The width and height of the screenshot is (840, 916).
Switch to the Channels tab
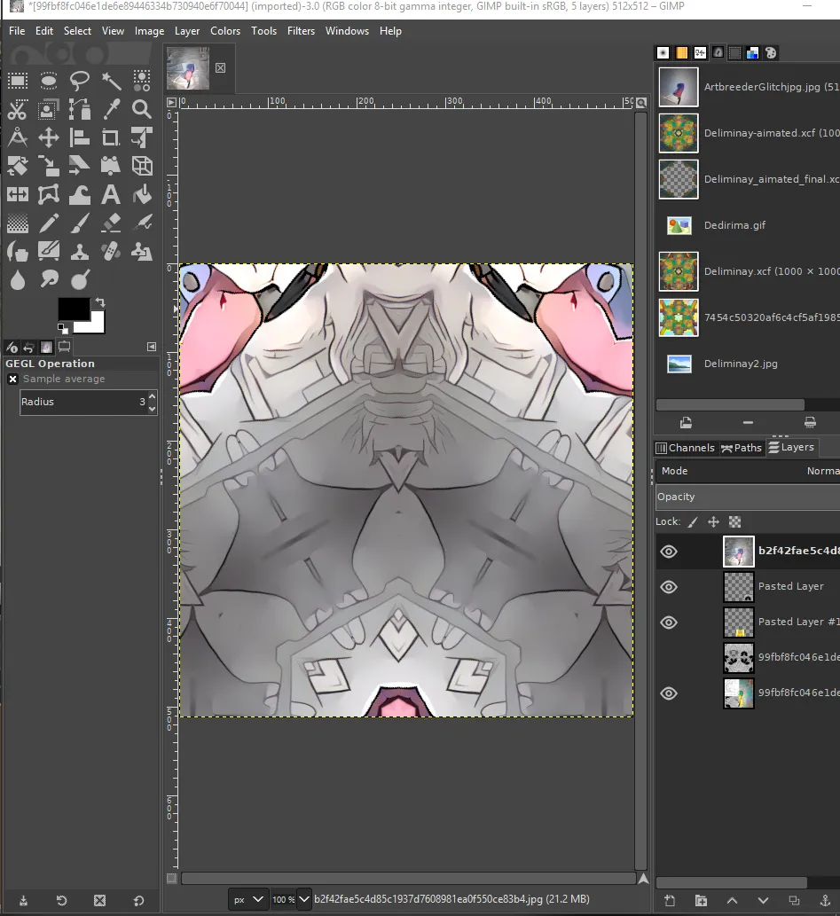(685, 448)
